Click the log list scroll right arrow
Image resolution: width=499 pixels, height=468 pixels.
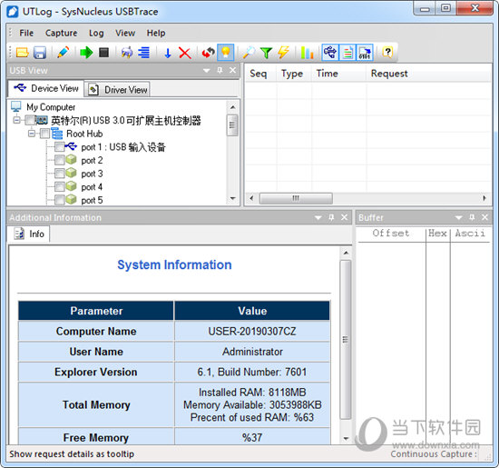coord(484,198)
